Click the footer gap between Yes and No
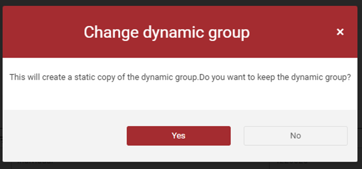 (x=237, y=136)
